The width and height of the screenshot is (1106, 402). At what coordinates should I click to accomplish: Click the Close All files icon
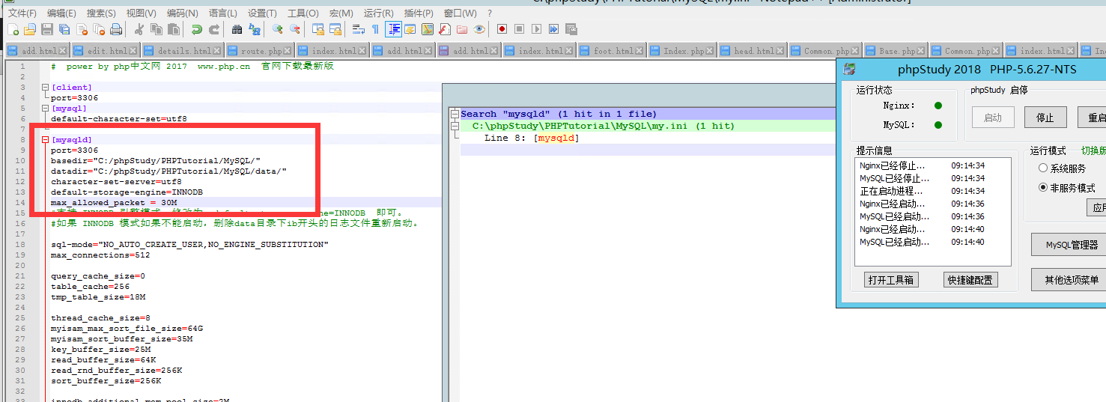pos(99,29)
